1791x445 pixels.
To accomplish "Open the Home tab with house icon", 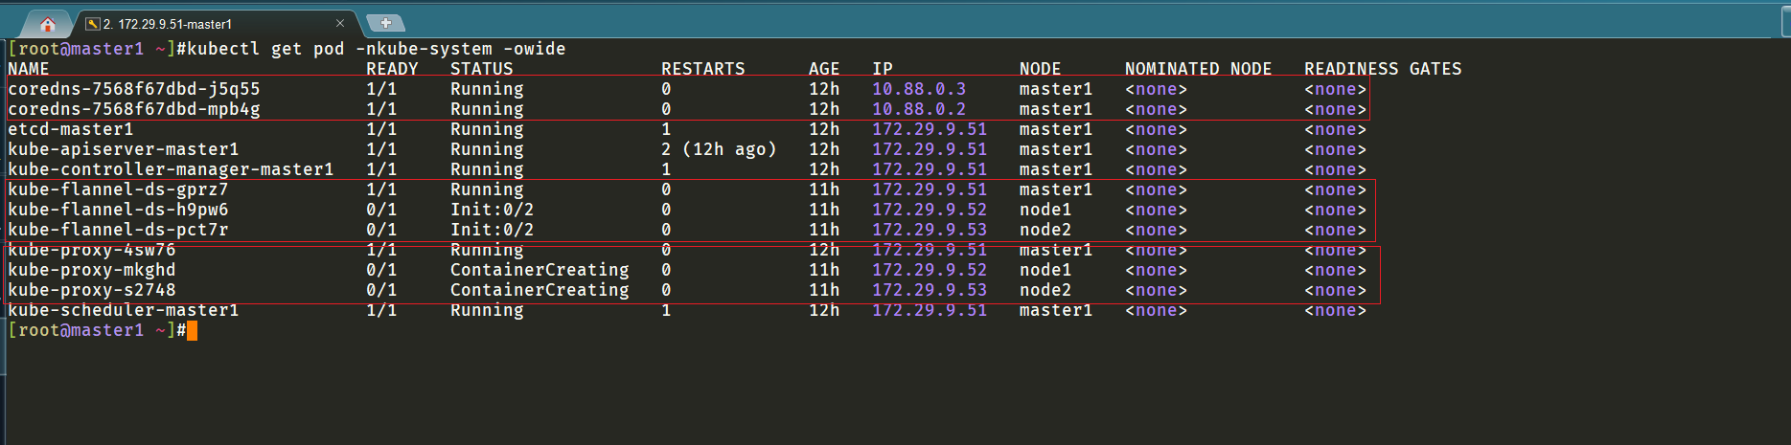I will [47, 24].
